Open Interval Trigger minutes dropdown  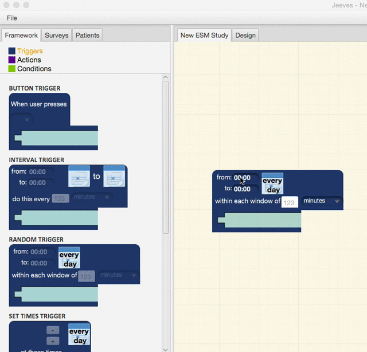tap(92, 197)
